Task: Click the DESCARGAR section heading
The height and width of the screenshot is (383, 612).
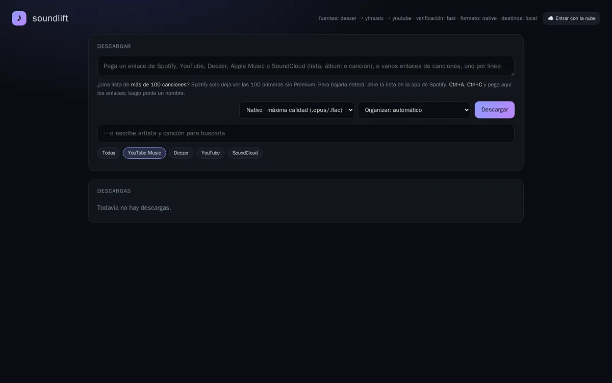Action: (114, 46)
